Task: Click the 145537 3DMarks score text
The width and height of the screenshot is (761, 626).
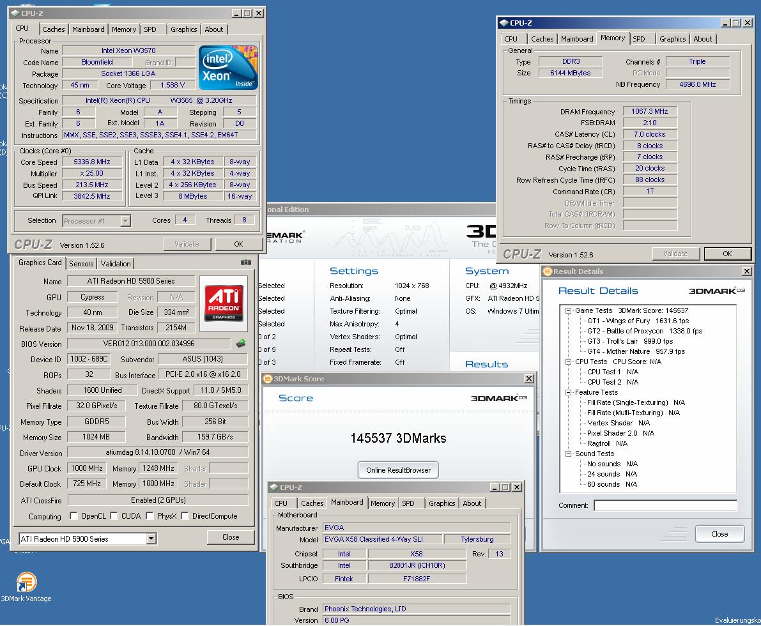Action: (x=398, y=438)
